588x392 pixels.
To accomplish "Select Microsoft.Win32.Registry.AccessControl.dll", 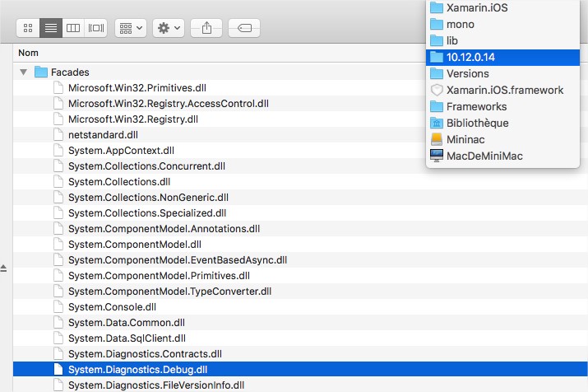I will pos(169,104).
